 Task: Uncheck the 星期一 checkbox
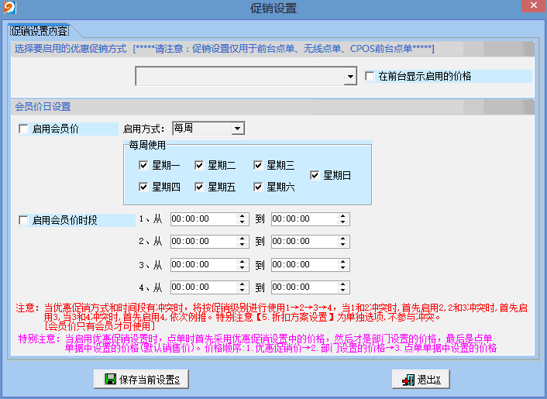(143, 165)
